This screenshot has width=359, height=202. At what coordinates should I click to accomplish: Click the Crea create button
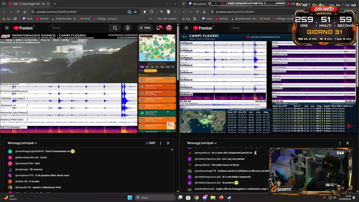coord(145,28)
